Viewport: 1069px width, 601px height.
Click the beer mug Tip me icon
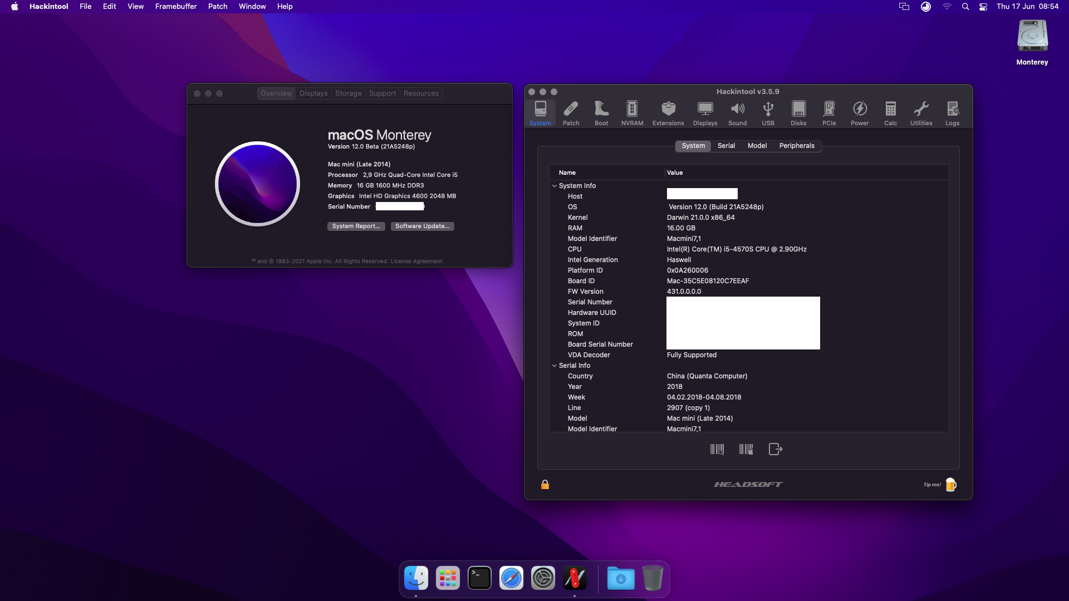point(951,485)
